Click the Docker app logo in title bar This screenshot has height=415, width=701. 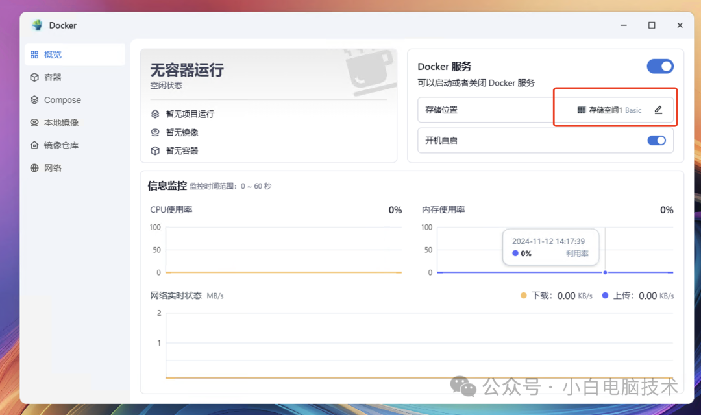pos(38,25)
